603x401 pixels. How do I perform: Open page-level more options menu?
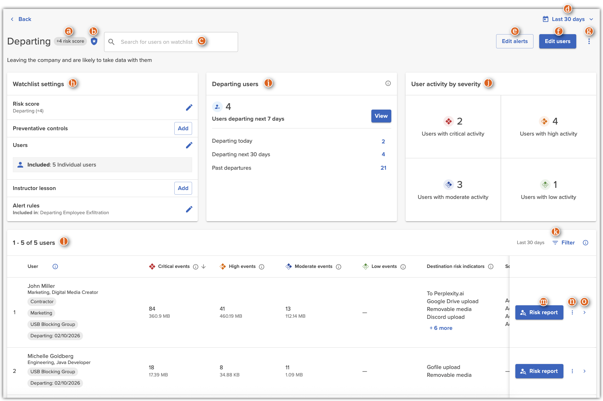click(x=589, y=42)
